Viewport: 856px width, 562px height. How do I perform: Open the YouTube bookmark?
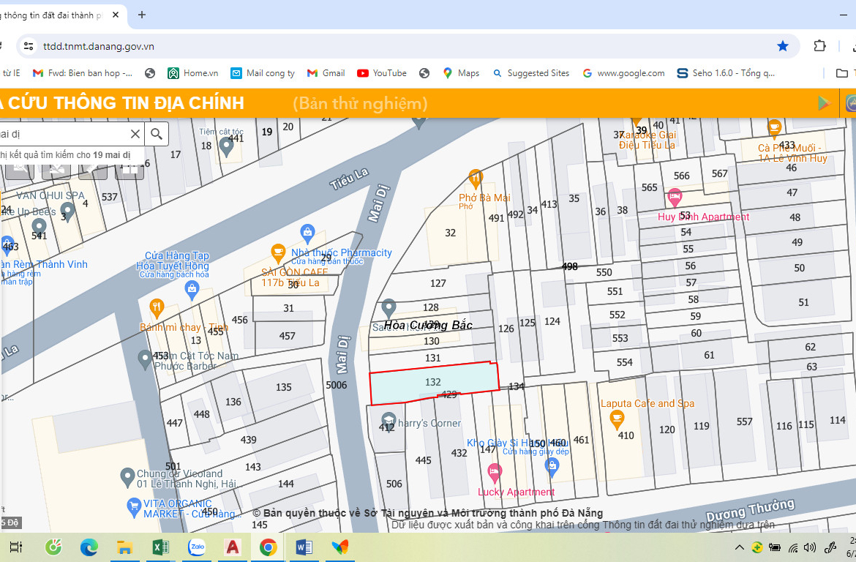click(x=382, y=73)
